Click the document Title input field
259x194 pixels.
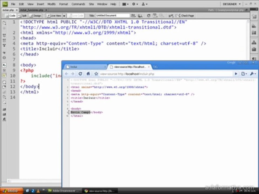coord(113,16)
